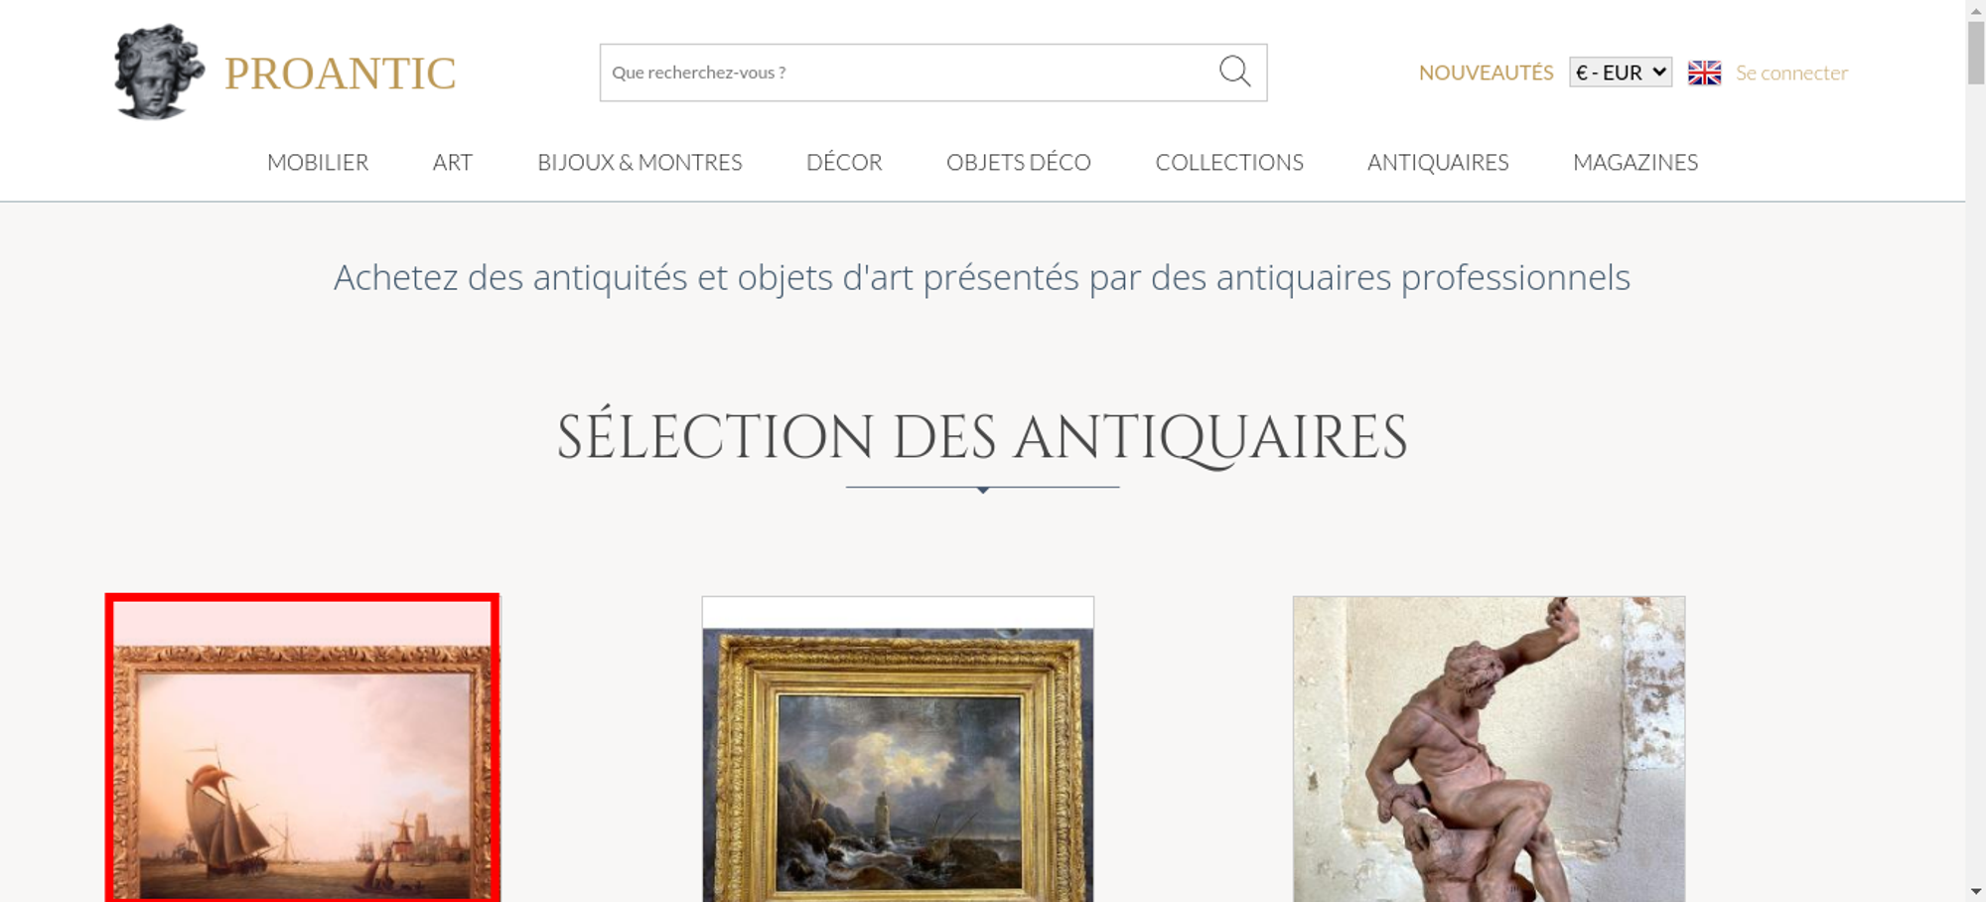Screen dimensions: 1986x902
Task: Switch language via the UK flag icon
Action: point(1704,73)
